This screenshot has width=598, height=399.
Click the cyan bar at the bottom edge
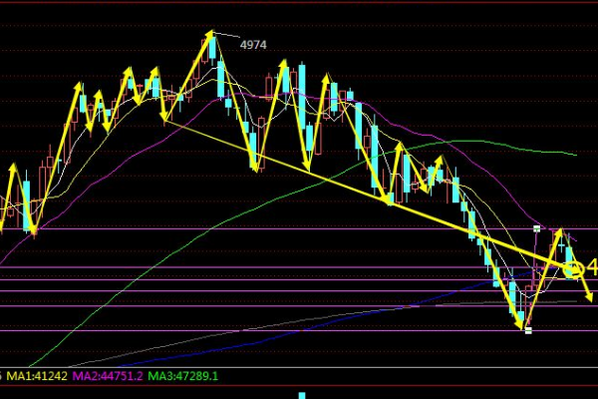click(x=299, y=397)
